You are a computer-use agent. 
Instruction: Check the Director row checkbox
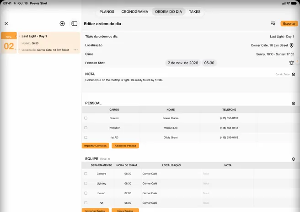click(86, 118)
